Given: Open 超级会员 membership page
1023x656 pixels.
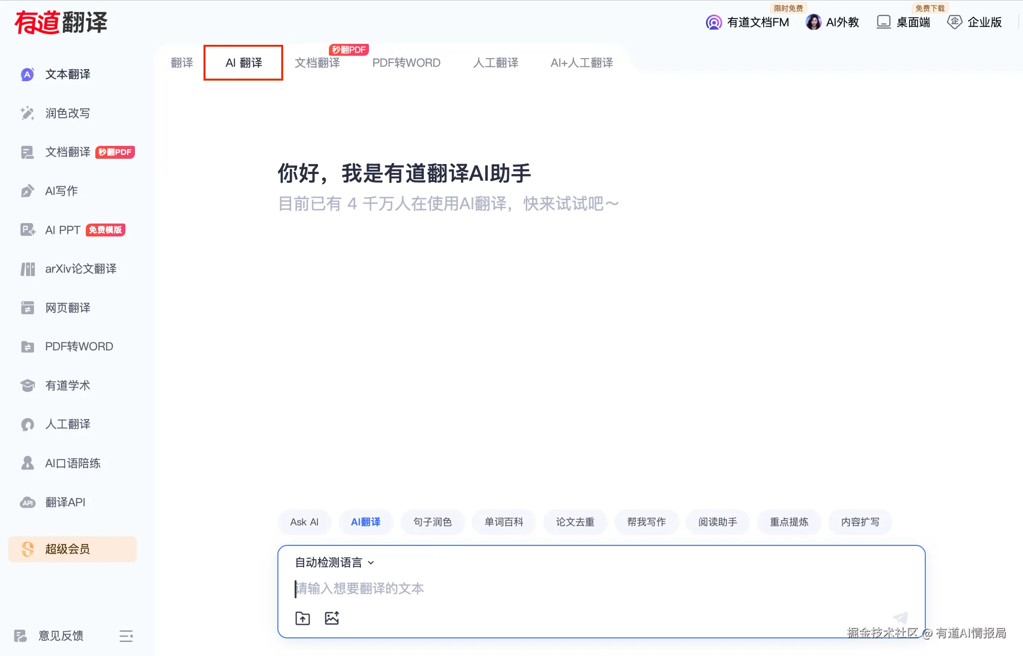Looking at the screenshot, I should pos(68,549).
